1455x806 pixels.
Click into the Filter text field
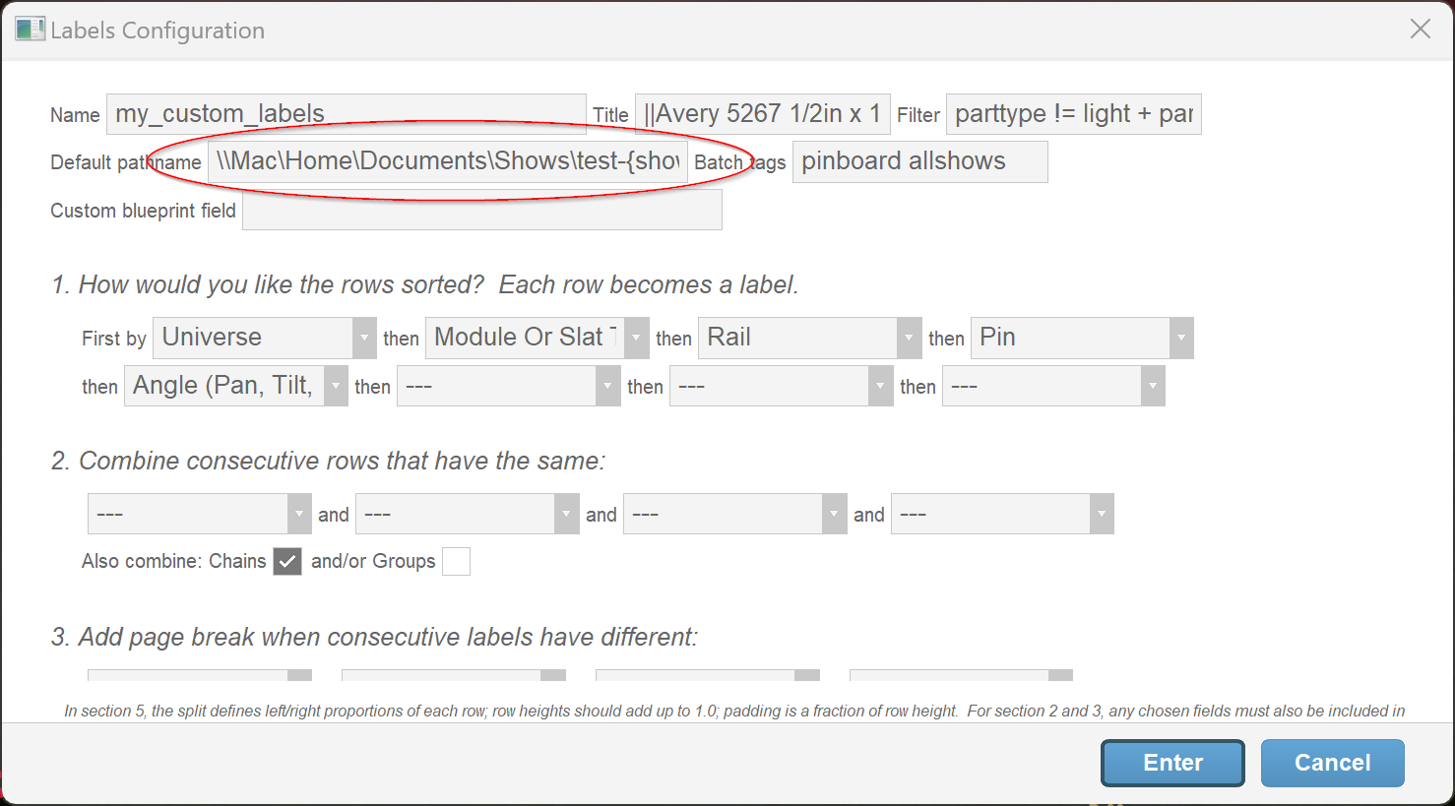pyautogui.click(x=1073, y=114)
